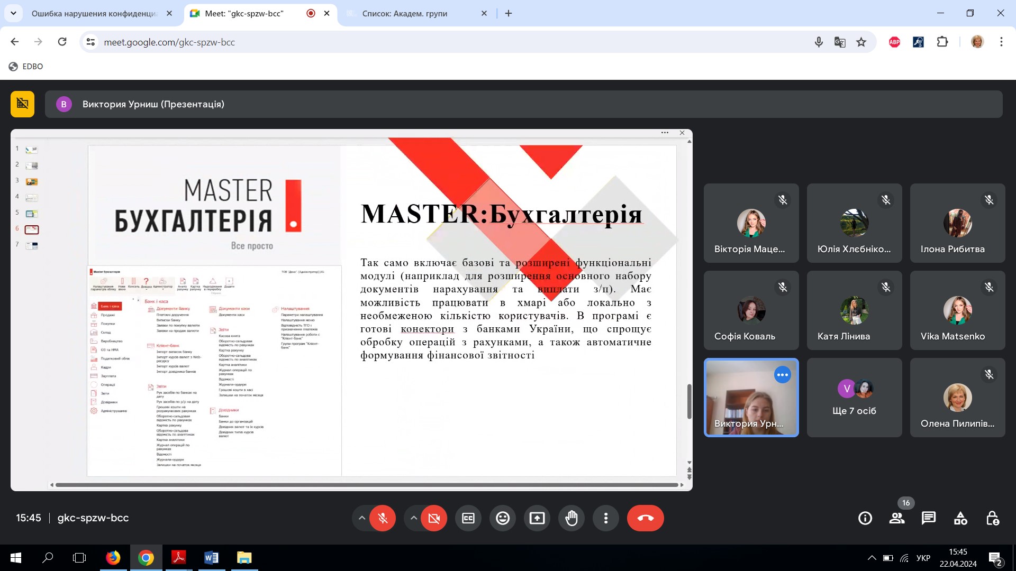Click translate page icon

tap(840, 42)
